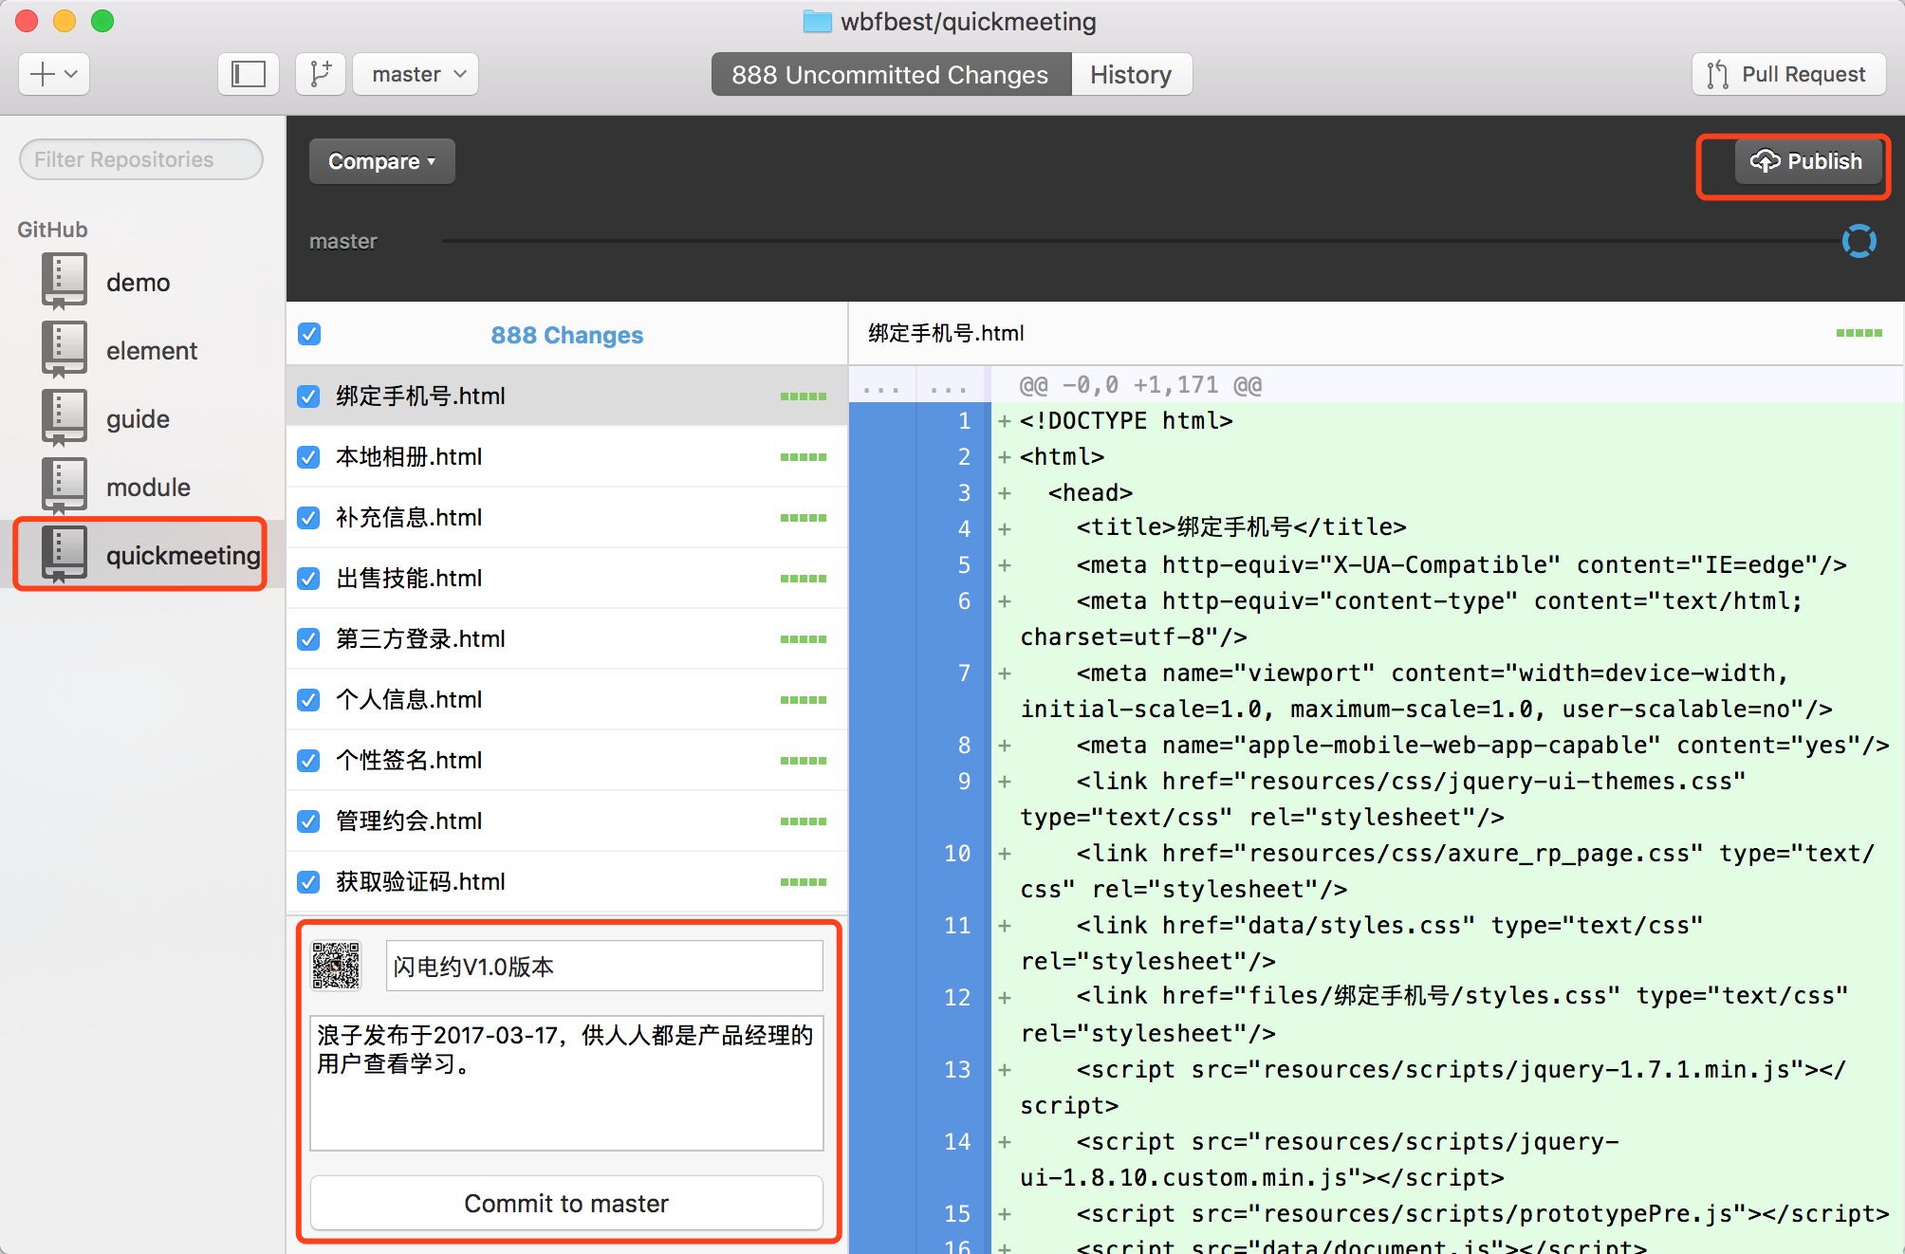Select the quickmeeting repository icon
The image size is (1905, 1254).
pos(64,555)
